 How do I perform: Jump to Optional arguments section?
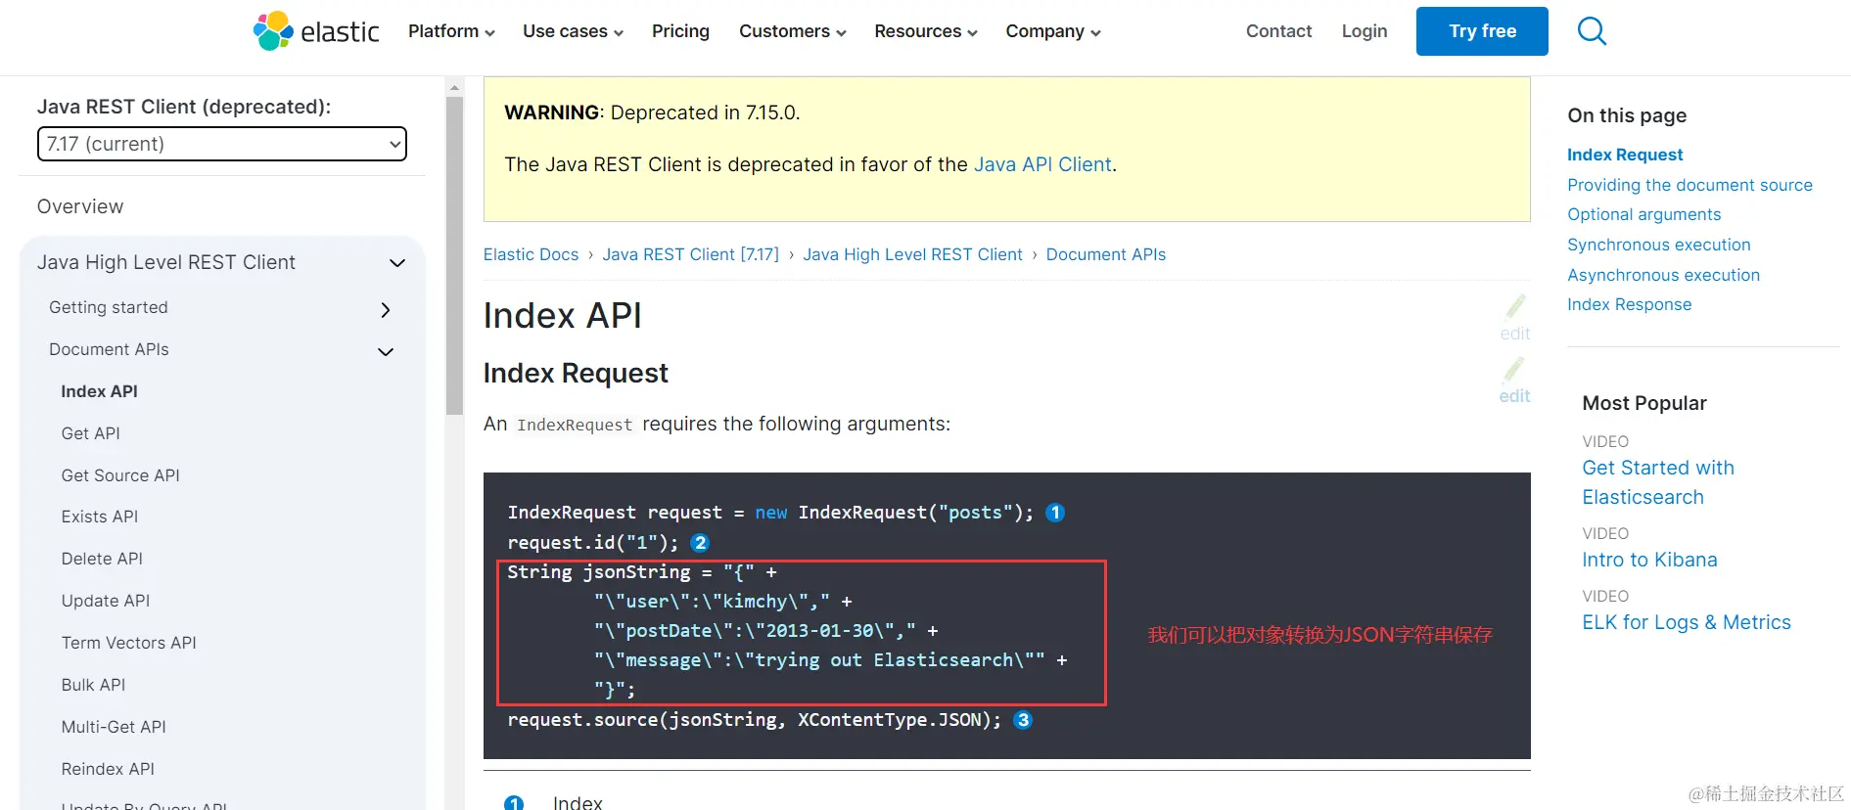(1643, 214)
